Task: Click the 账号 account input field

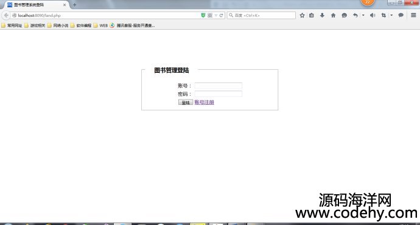Action: [x=219, y=86]
